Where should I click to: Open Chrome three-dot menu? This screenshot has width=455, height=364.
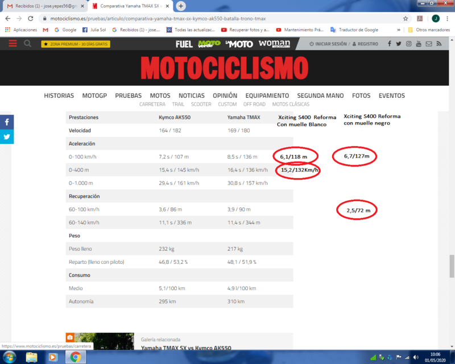[x=447, y=19]
